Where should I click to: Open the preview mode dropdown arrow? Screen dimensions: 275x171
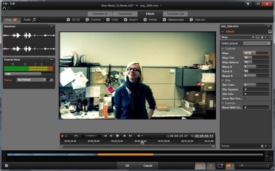(x=233, y=165)
